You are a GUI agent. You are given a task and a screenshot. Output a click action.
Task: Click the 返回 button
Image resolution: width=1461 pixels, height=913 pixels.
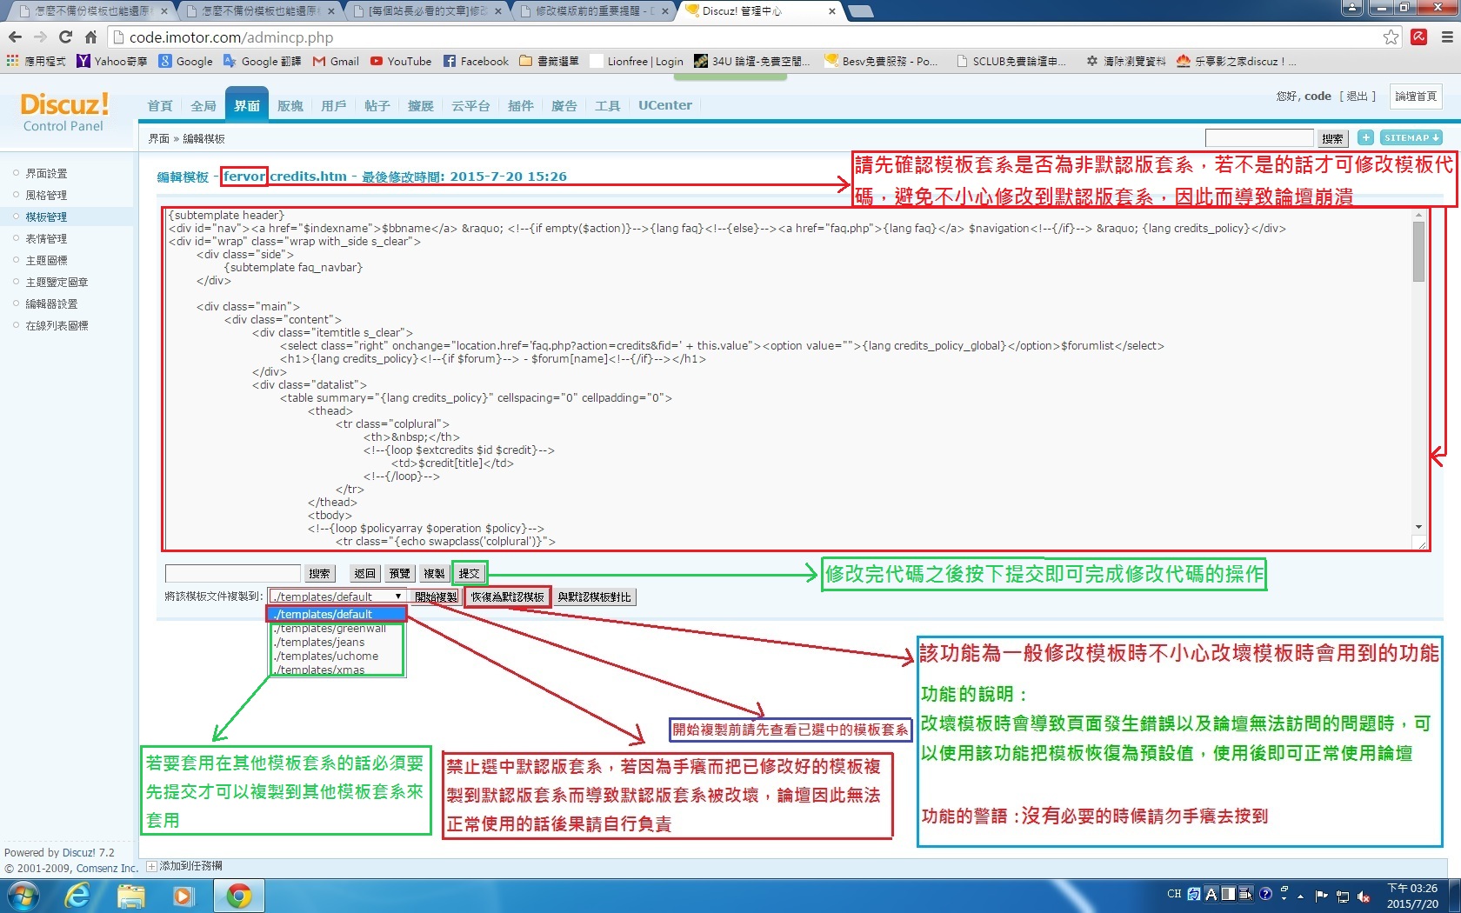[365, 574]
